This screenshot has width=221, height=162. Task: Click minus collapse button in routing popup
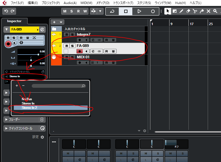point(23,86)
